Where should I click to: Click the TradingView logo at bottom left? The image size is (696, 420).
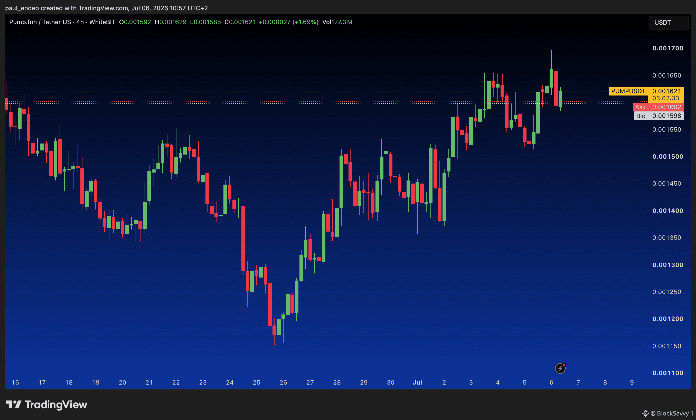pos(46,405)
